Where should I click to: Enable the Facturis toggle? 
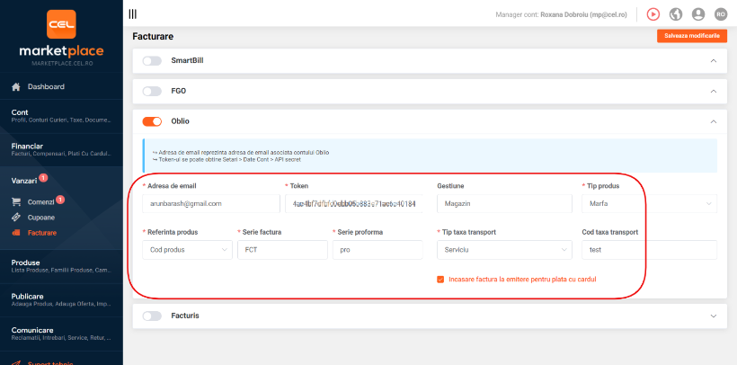152,316
